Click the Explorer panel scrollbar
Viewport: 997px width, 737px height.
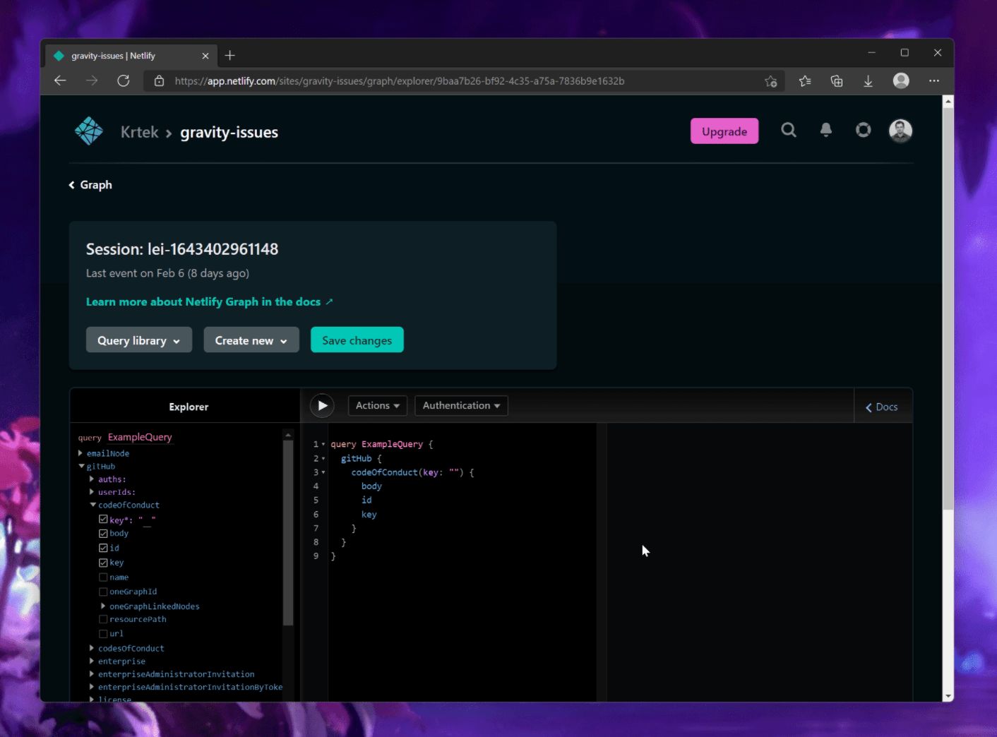coord(288,533)
